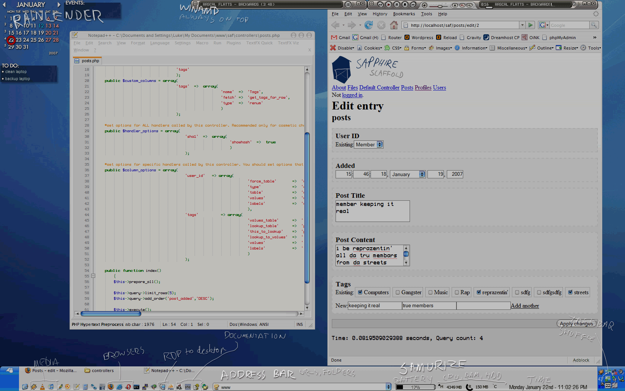The width and height of the screenshot is (625, 391).
Task: Click Winamp eject button
Action: [x=455, y=5]
